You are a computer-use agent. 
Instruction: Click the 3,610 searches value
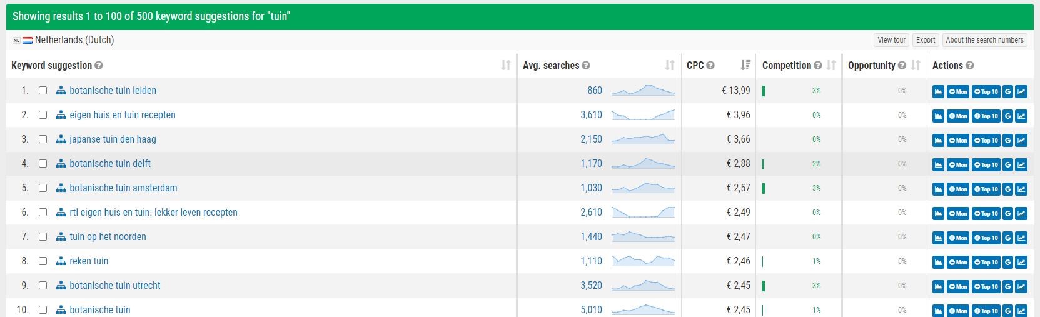point(591,114)
